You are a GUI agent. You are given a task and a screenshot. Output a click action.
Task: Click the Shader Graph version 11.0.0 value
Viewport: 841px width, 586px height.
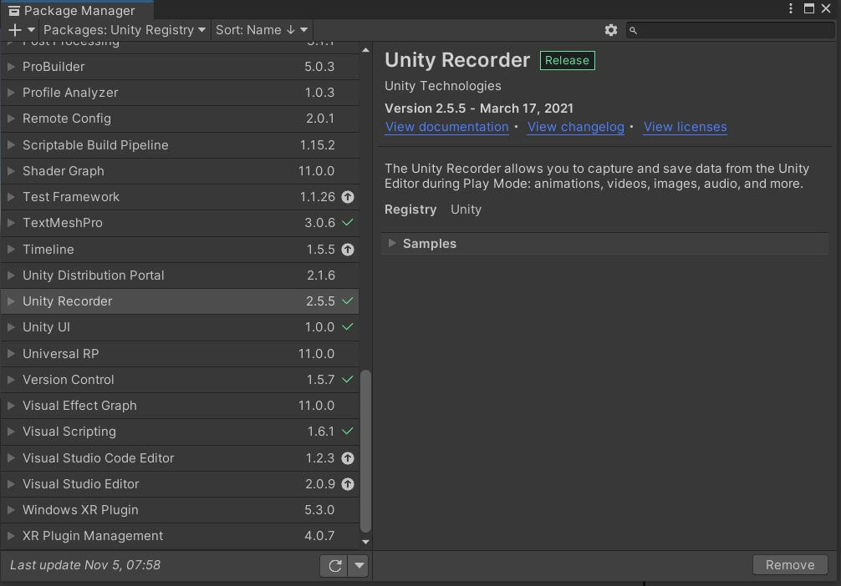coord(317,171)
